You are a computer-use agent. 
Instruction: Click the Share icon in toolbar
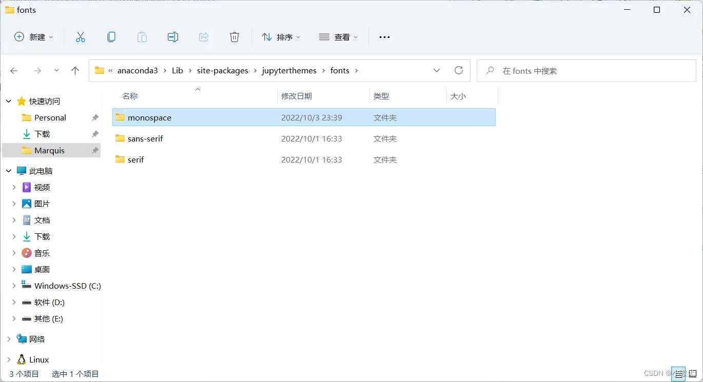(204, 37)
